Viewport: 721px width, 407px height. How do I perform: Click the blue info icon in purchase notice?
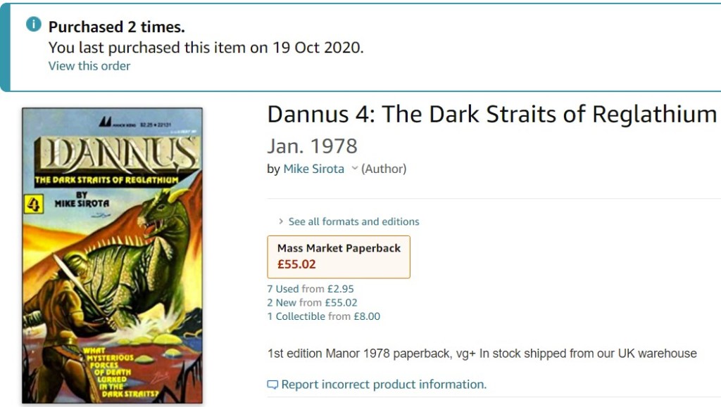[33, 25]
